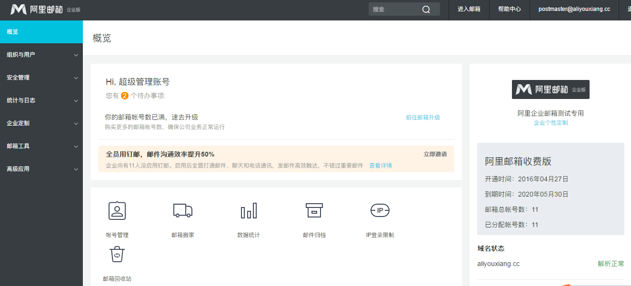Open the 数据统计 bar chart icon
This screenshot has height=286, width=631.
coord(248,211)
